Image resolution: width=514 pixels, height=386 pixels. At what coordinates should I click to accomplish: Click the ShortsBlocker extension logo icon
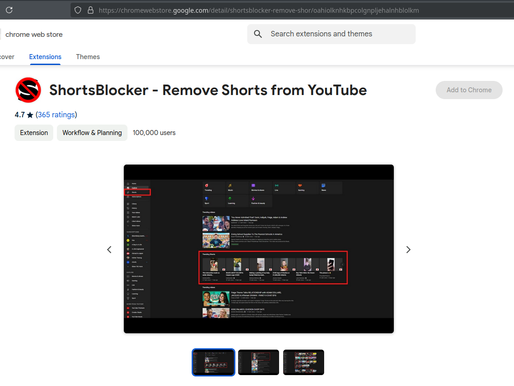click(28, 90)
